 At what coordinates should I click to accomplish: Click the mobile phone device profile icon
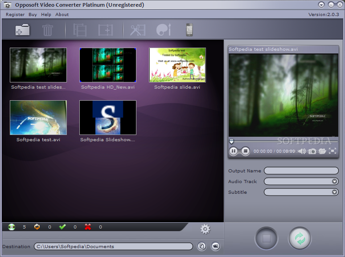[189, 30]
